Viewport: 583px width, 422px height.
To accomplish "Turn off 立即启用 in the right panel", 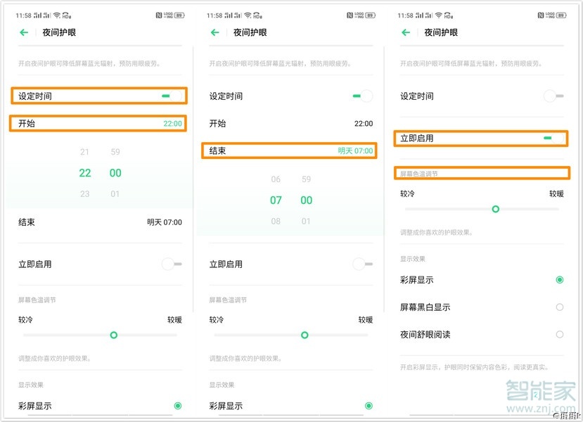I will [x=553, y=138].
